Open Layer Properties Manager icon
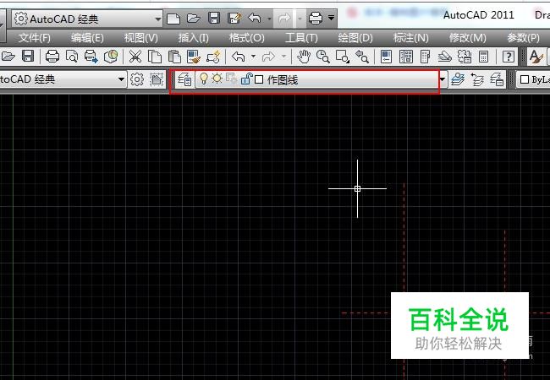The image size is (550, 380). point(184,79)
